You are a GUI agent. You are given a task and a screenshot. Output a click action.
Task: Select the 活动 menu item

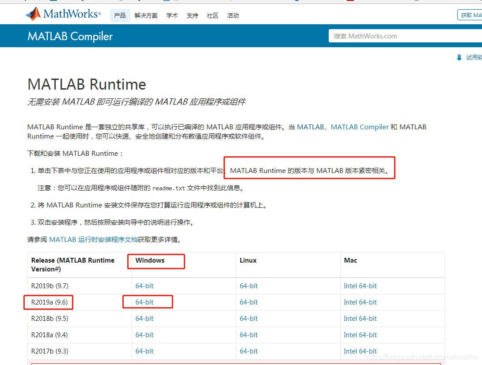[233, 15]
